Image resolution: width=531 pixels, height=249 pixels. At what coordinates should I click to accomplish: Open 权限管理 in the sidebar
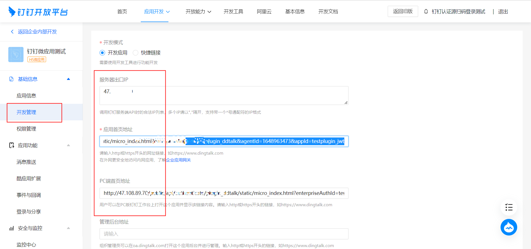click(26, 129)
